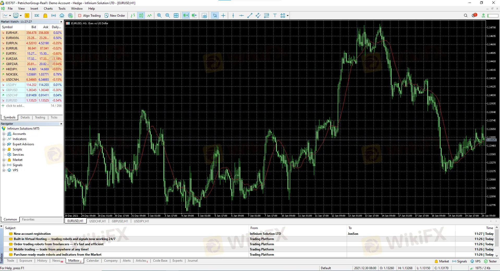Select the trendline drawing tool
The height and width of the screenshot is (271, 500).
250,16
